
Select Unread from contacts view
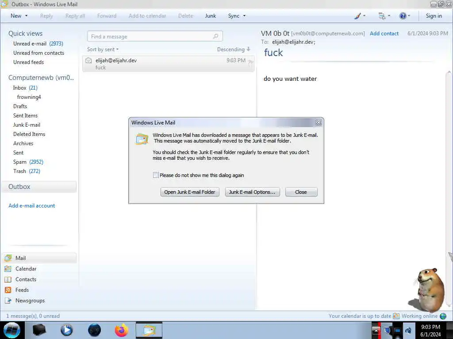pos(39,53)
